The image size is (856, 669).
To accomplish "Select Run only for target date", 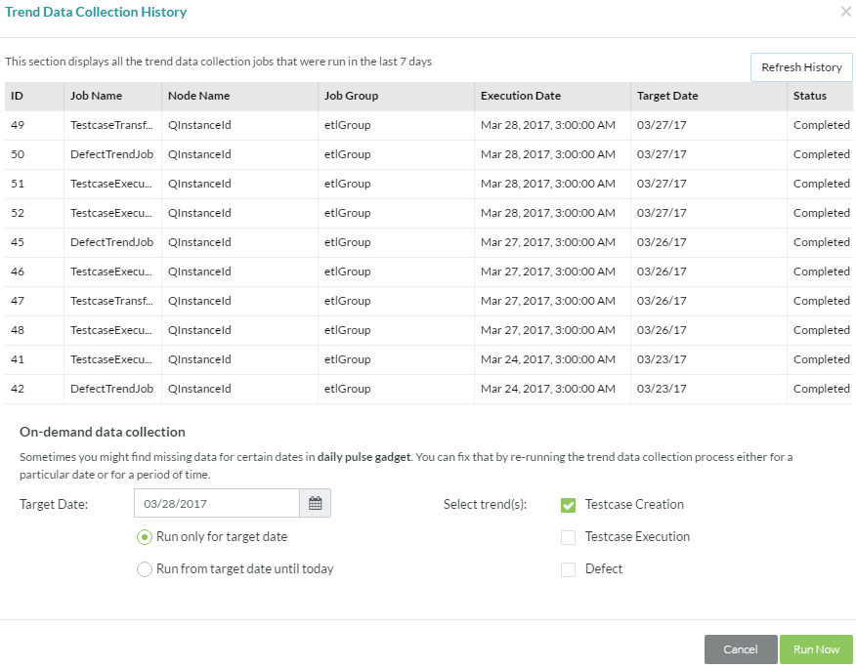I will pyautogui.click(x=145, y=536).
